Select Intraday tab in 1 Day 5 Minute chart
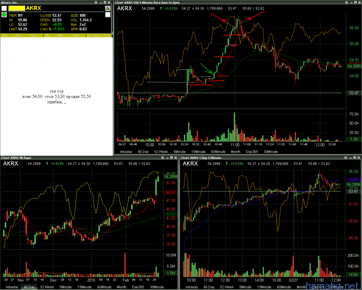Viewport: 362px width, 290px height. point(192,287)
